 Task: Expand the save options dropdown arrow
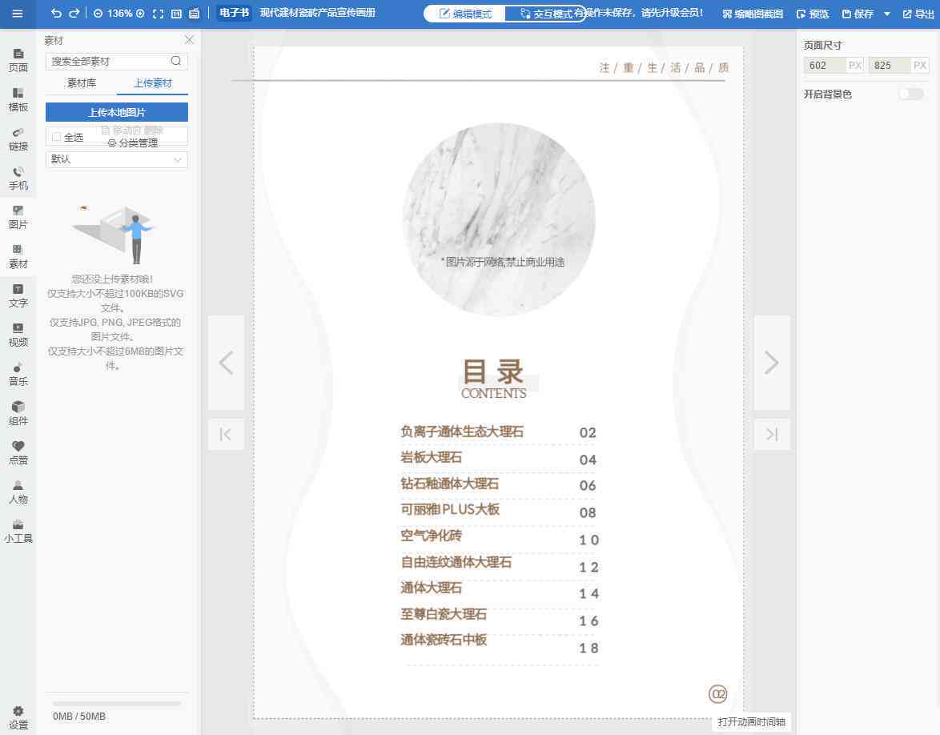(887, 14)
